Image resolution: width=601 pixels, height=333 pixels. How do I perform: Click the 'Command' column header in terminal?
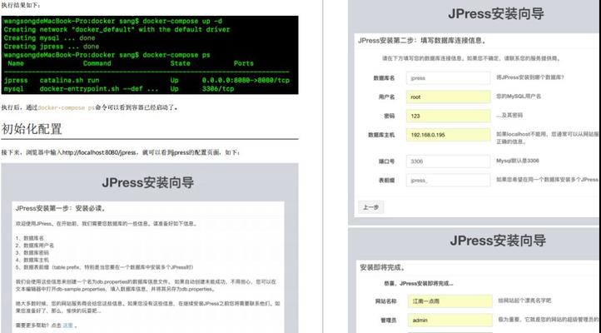(x=97, y=63)
